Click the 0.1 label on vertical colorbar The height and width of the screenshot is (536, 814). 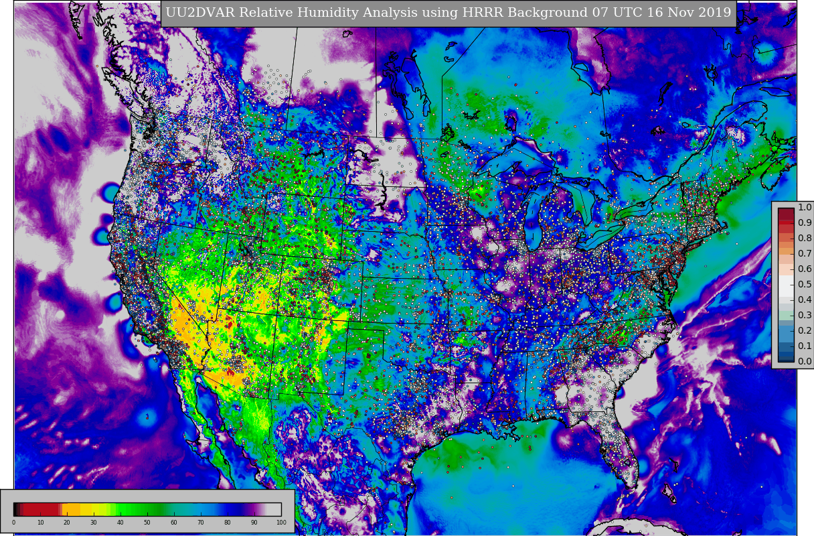805,346
